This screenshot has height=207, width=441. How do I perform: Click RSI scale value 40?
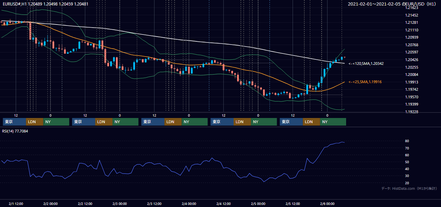[x=407, y=169]
